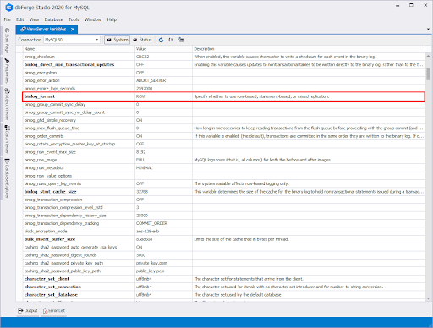This screenshot has width=433, height=328.
Task: Select binlog_order_commits variable
Action: (44, 136)
